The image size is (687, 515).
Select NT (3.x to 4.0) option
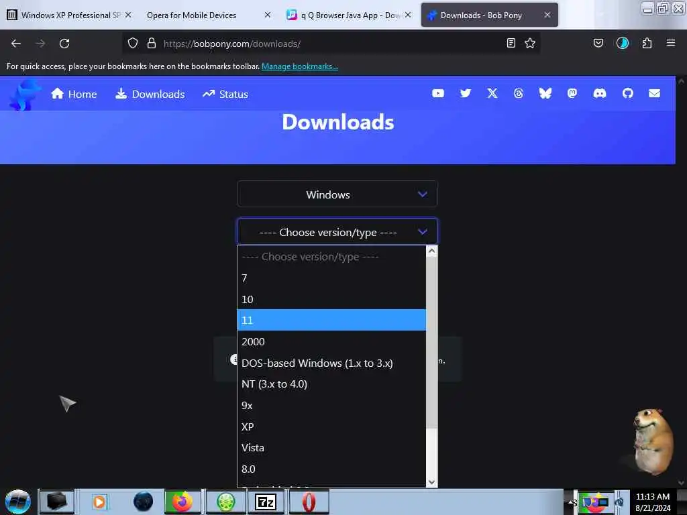[331, 384]
